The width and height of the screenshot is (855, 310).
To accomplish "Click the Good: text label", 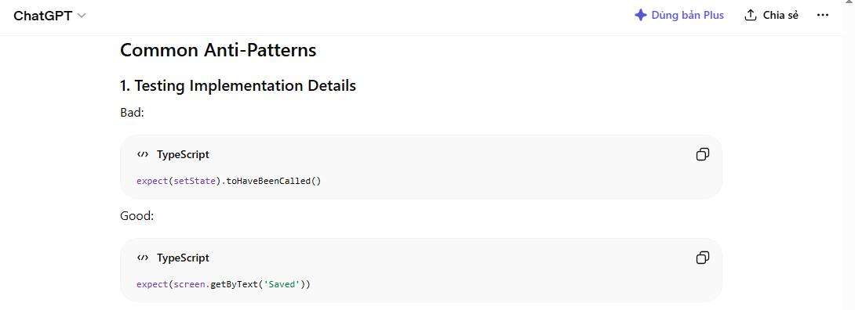I will pos(136,216).
